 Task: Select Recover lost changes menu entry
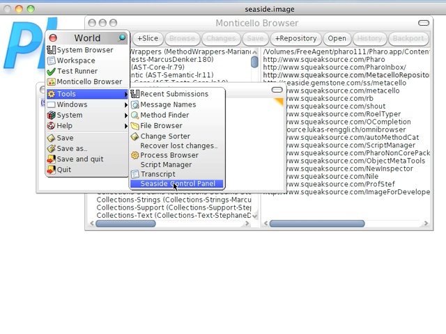click(x=177, y=145)
